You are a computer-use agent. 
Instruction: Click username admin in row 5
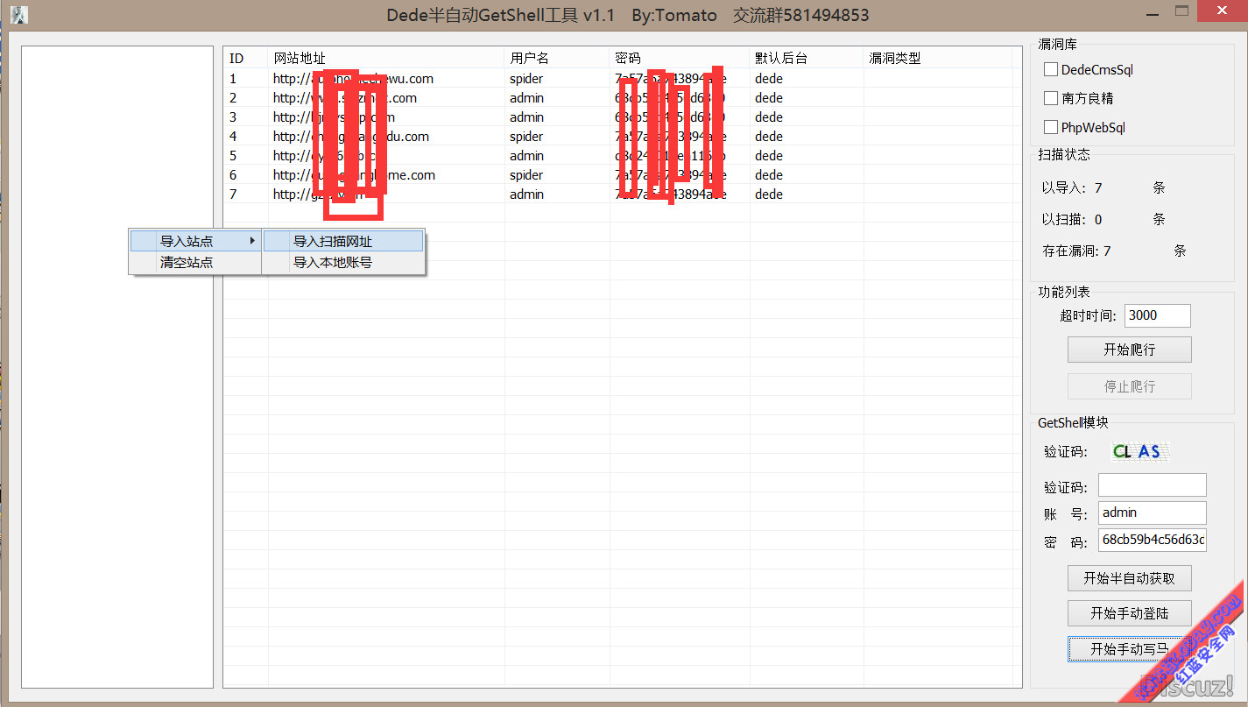point(527,156)
